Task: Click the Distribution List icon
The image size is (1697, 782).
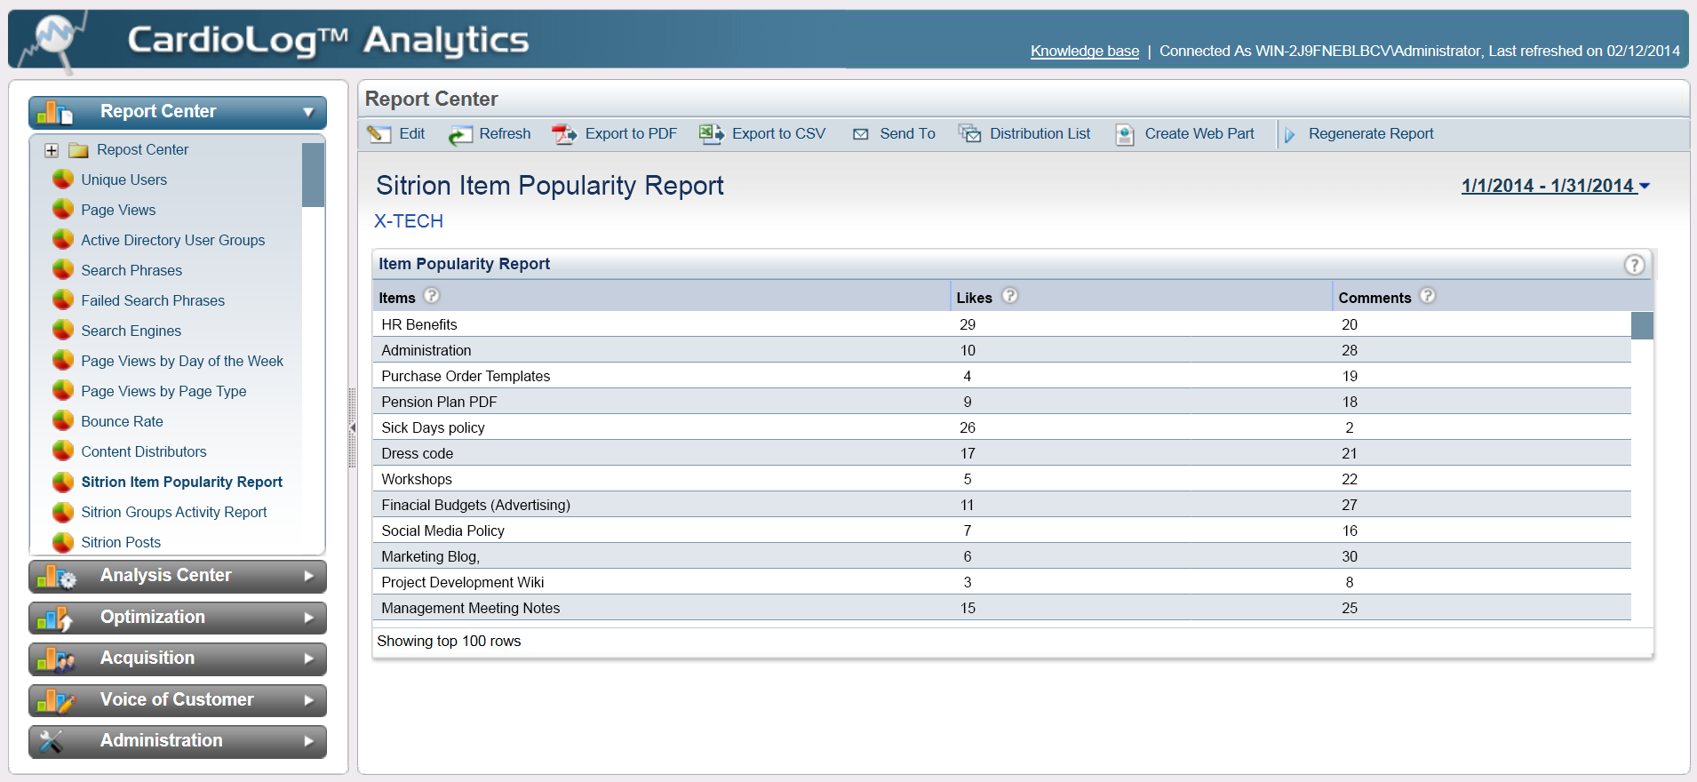Action: tap(970, 134)
